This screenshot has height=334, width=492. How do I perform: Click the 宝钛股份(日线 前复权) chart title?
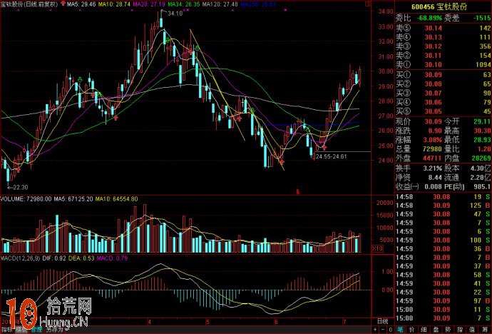point(29,4)
